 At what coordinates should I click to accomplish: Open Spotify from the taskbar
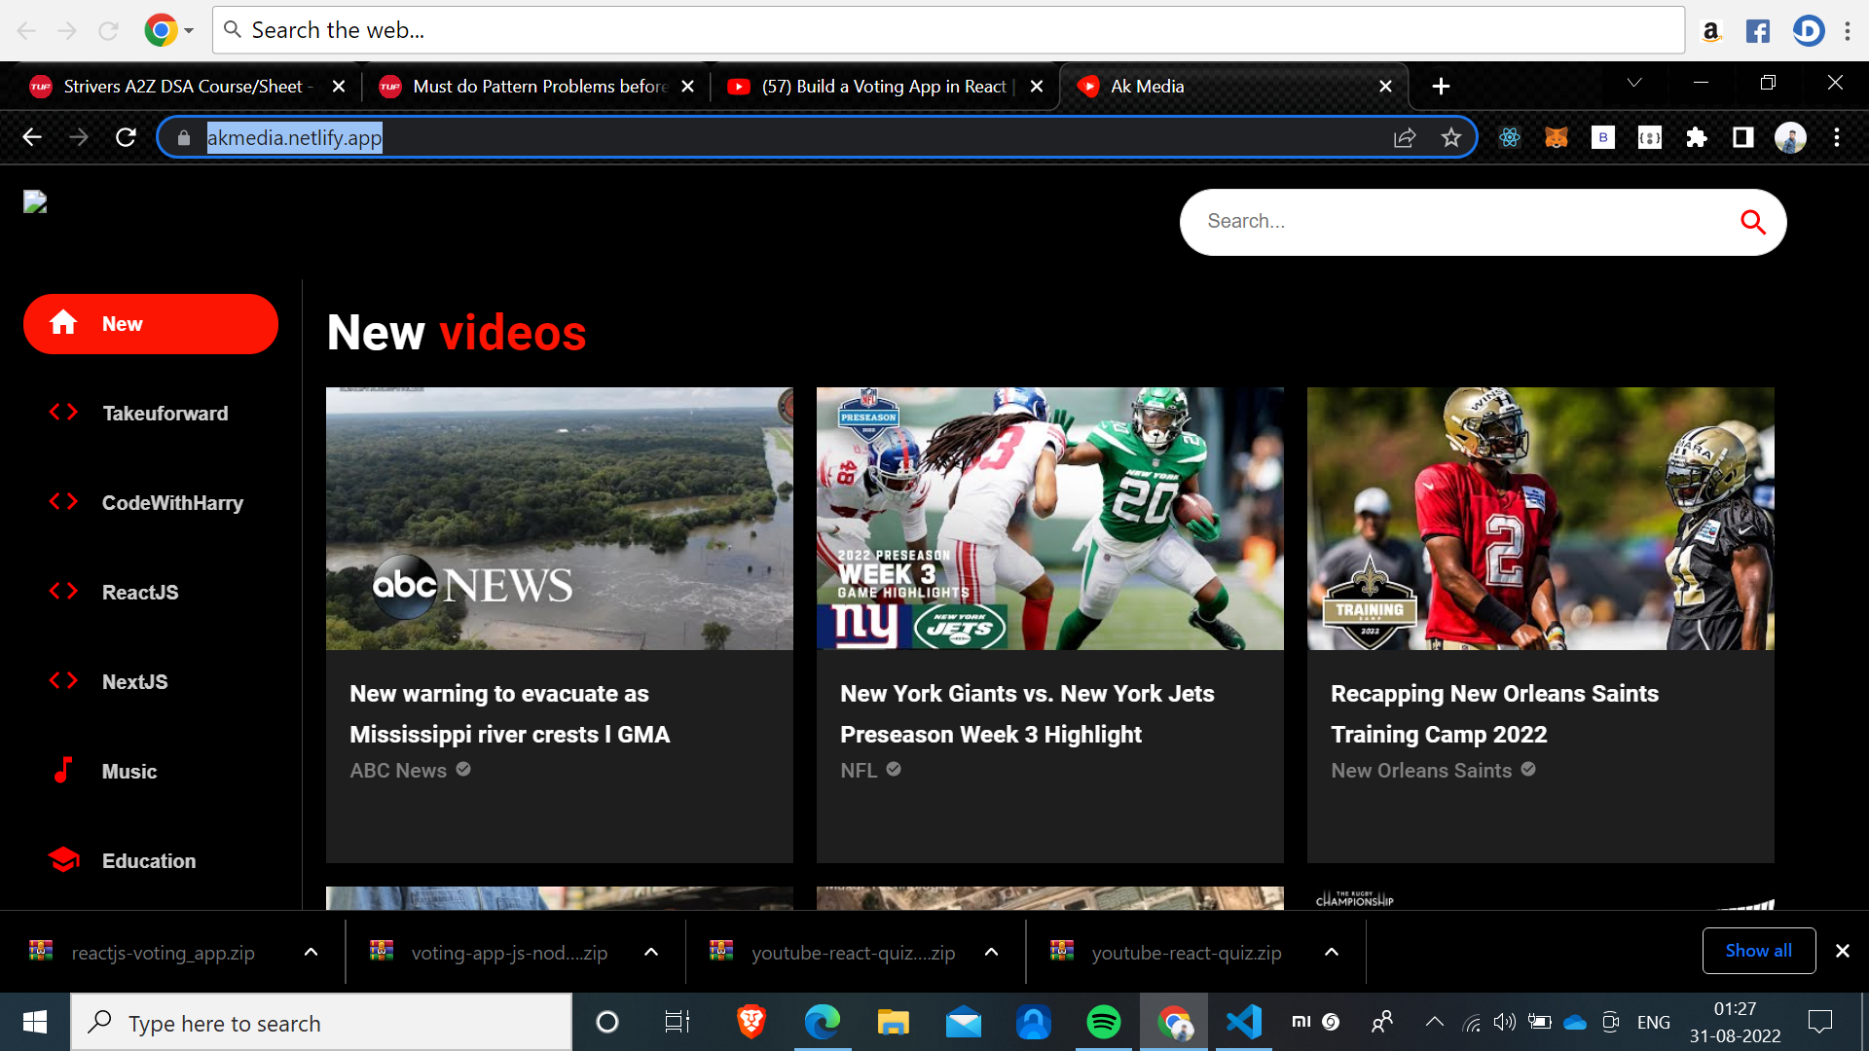(1103, 1022)
